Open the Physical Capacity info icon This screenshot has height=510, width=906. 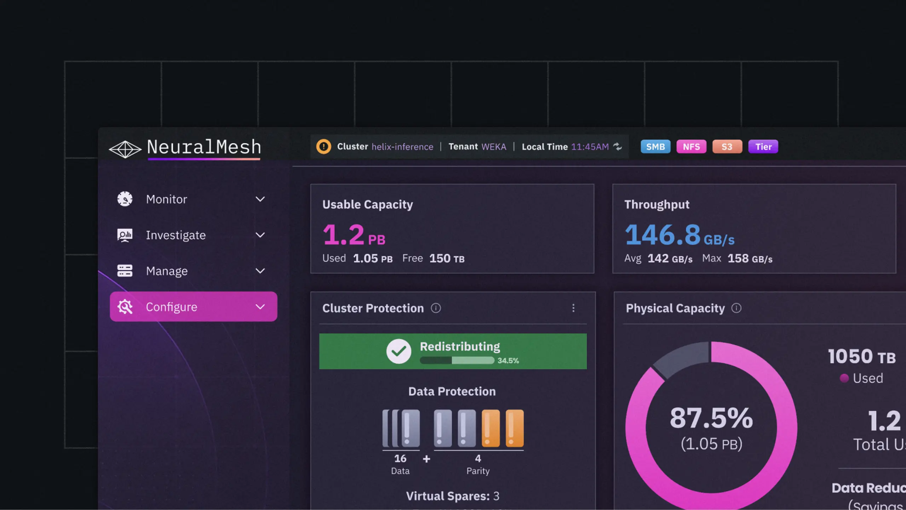[x=736, y=308]
